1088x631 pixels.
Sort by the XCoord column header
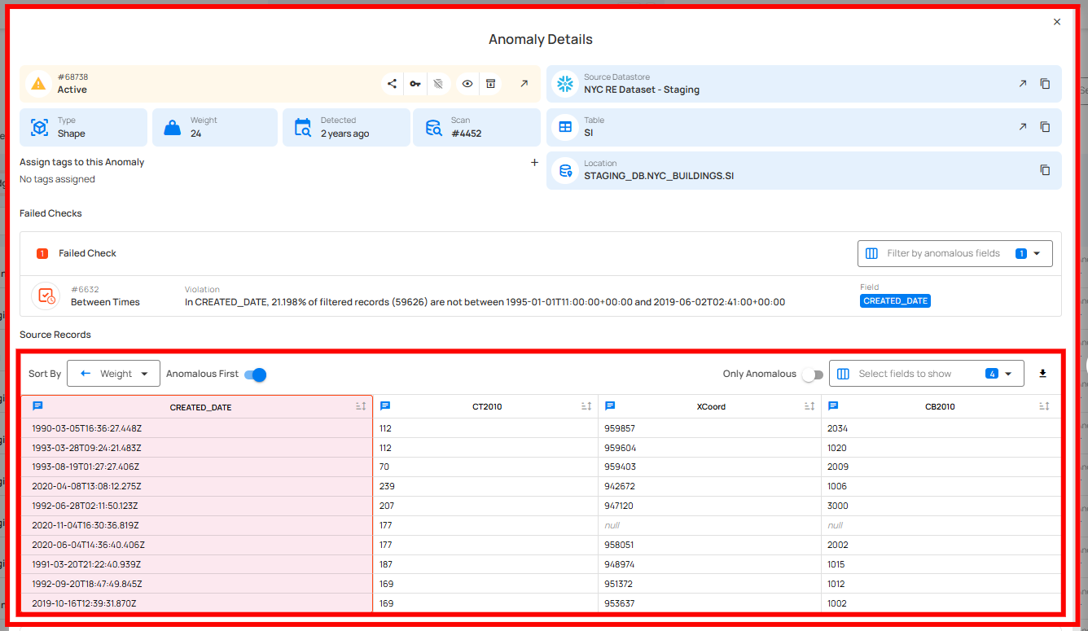click(x=809, y=406)
